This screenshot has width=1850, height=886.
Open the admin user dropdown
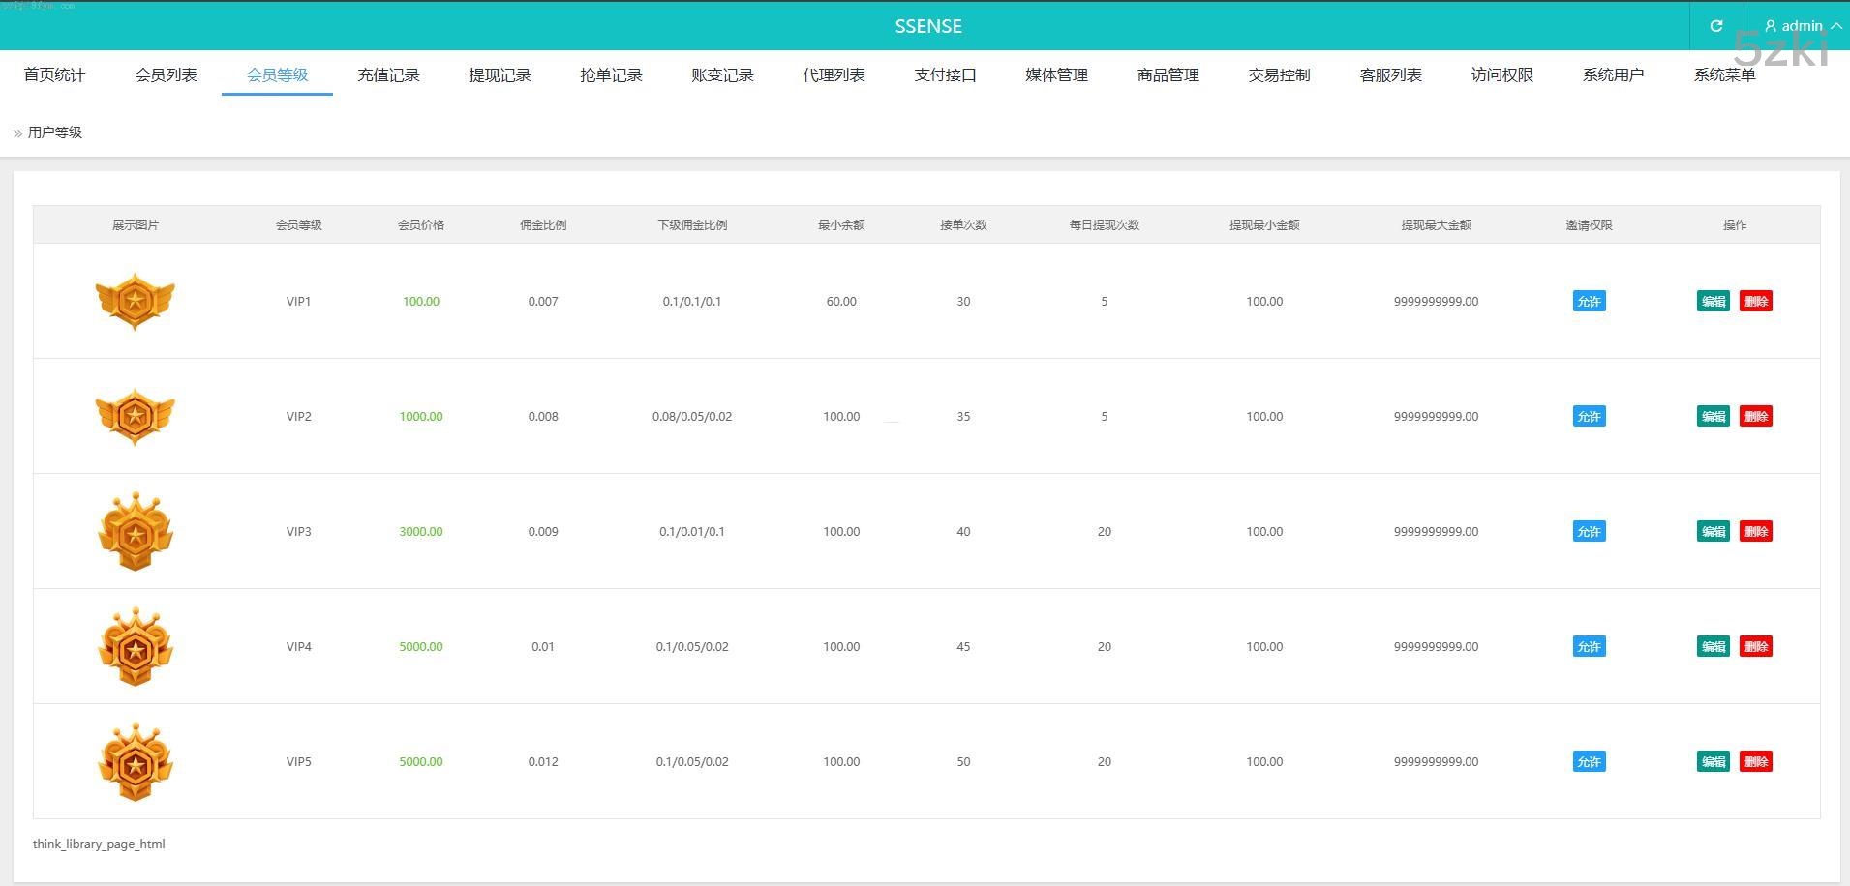pos(1802,26)
